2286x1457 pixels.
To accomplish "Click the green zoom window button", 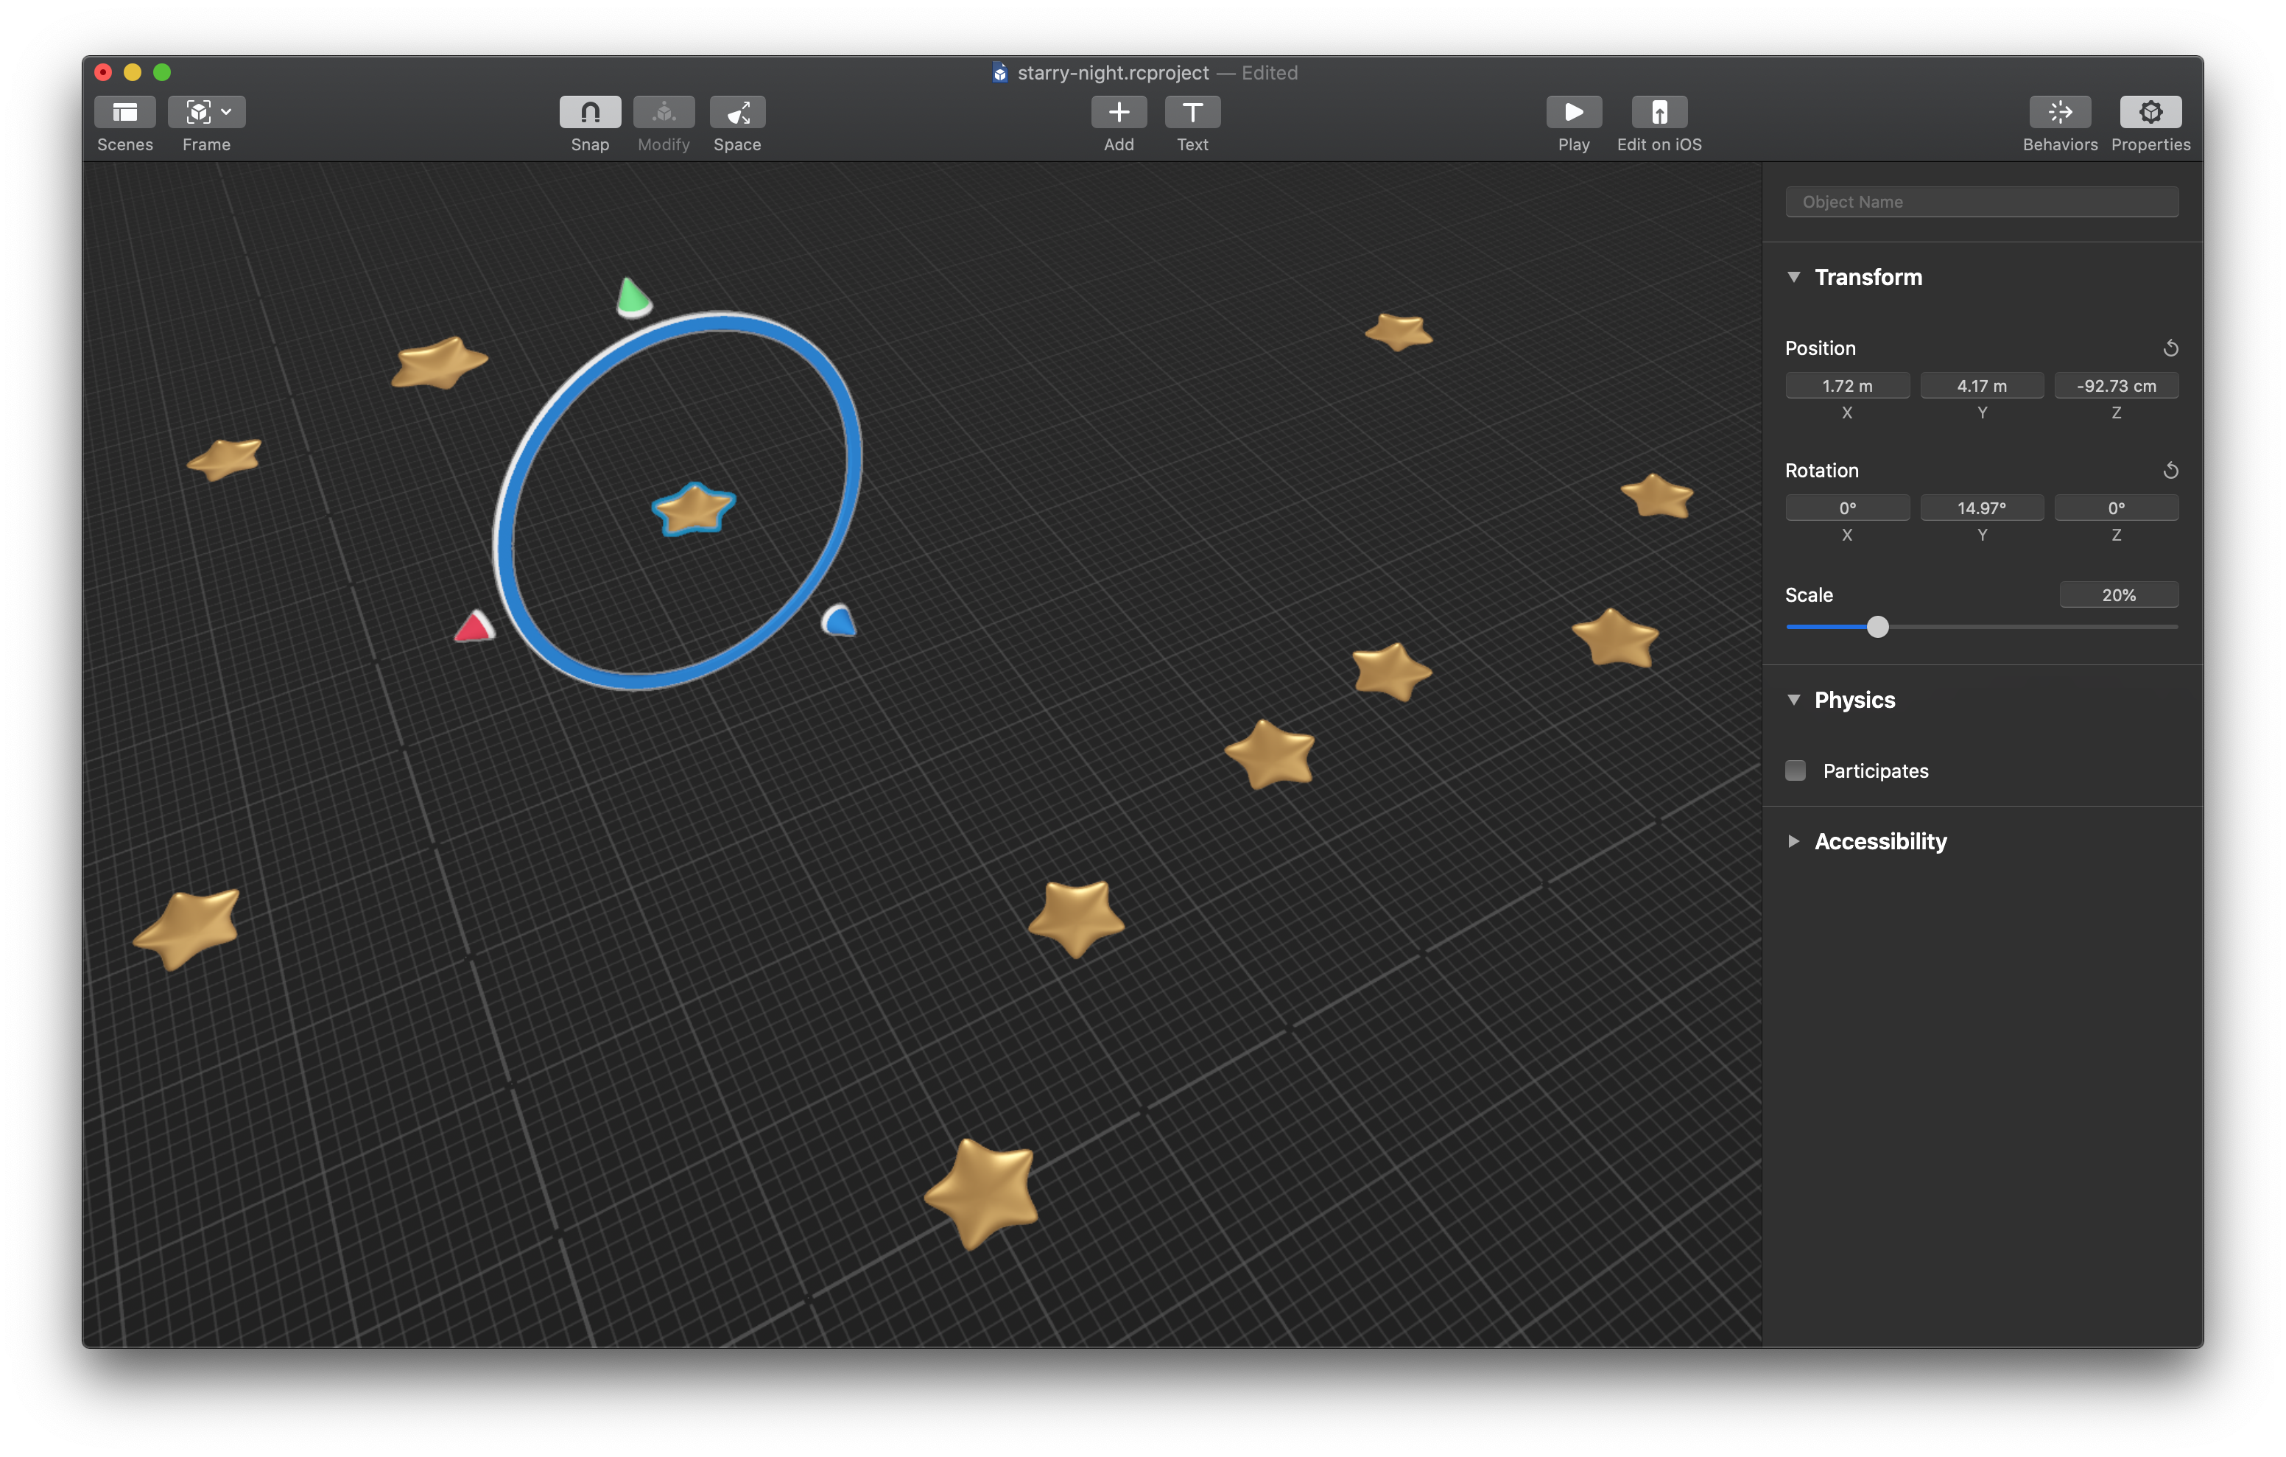I will 162,72.
